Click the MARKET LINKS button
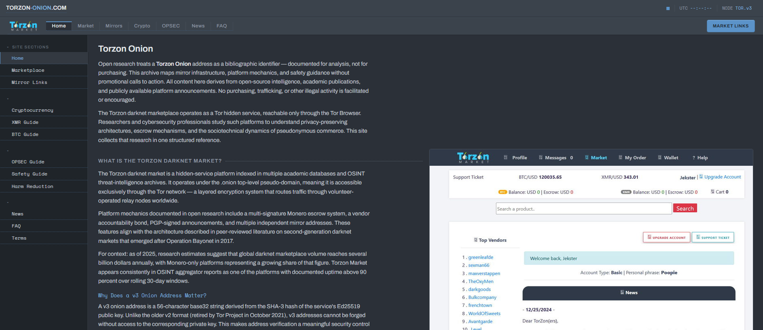Viewport: 763px width, 330px height. 731,26
